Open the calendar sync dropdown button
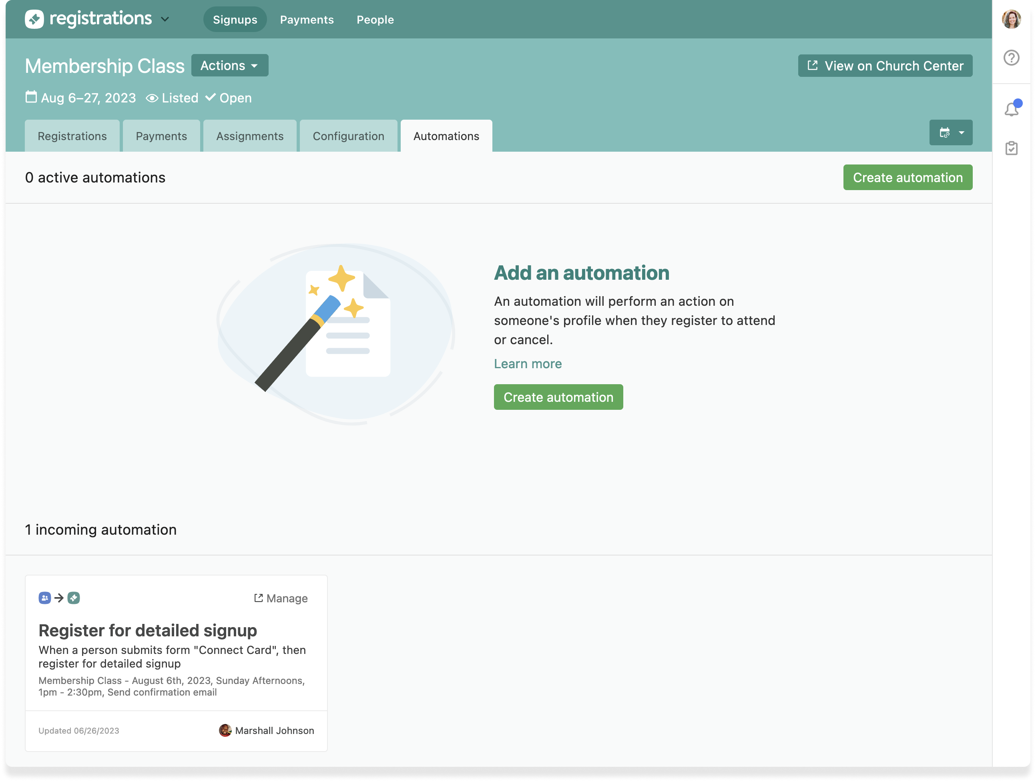This screenshot has height=782, width=1036. point(950,133)
